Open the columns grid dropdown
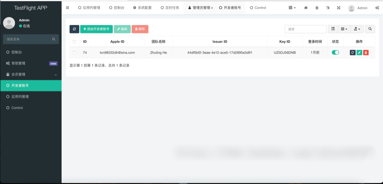 click(344, 29)
